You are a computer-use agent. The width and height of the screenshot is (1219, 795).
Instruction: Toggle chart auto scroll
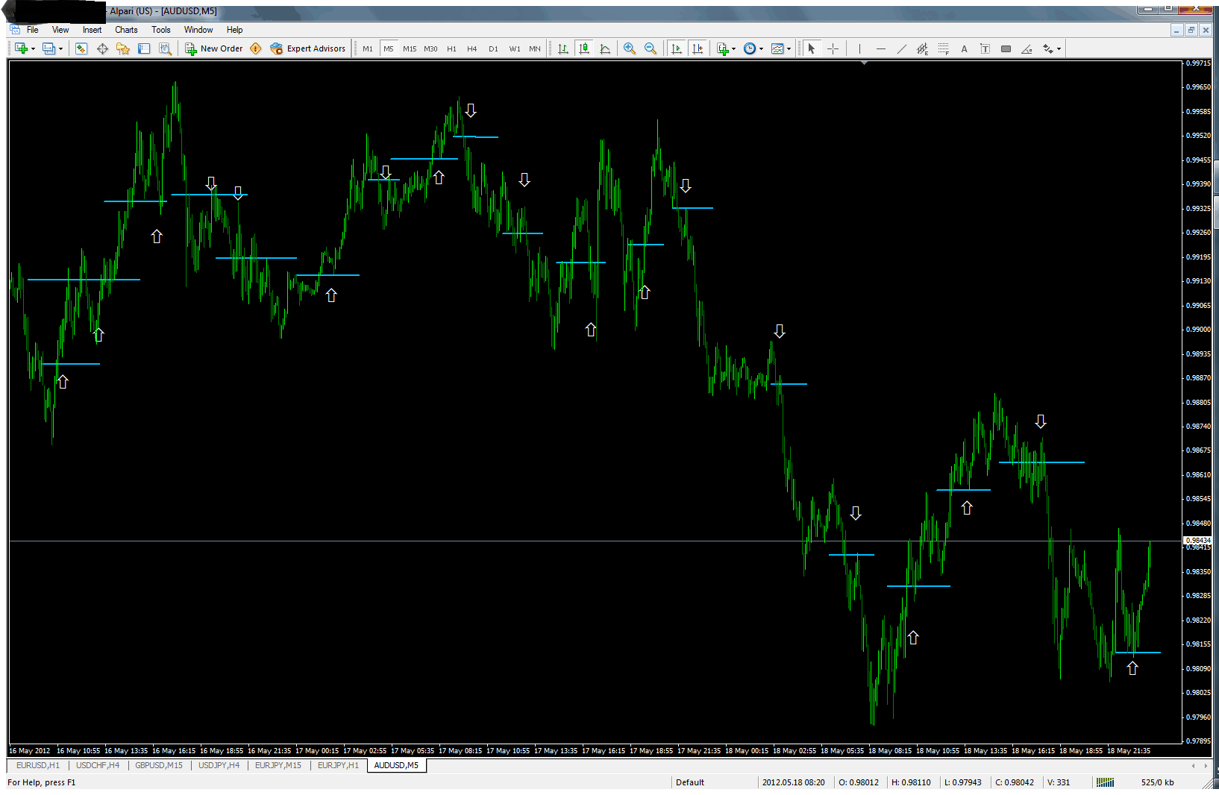[x=677, y=48]
